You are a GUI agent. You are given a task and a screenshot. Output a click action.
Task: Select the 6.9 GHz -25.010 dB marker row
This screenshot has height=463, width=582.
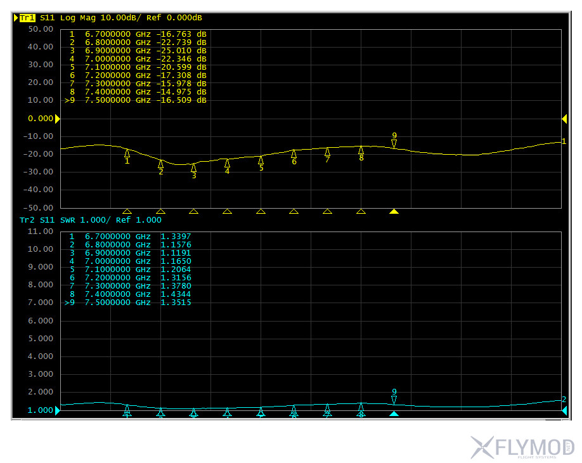[138, 50]
